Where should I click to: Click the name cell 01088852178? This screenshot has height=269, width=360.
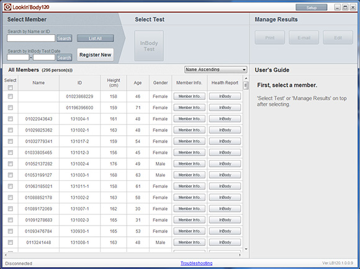(x=38, y=198)
